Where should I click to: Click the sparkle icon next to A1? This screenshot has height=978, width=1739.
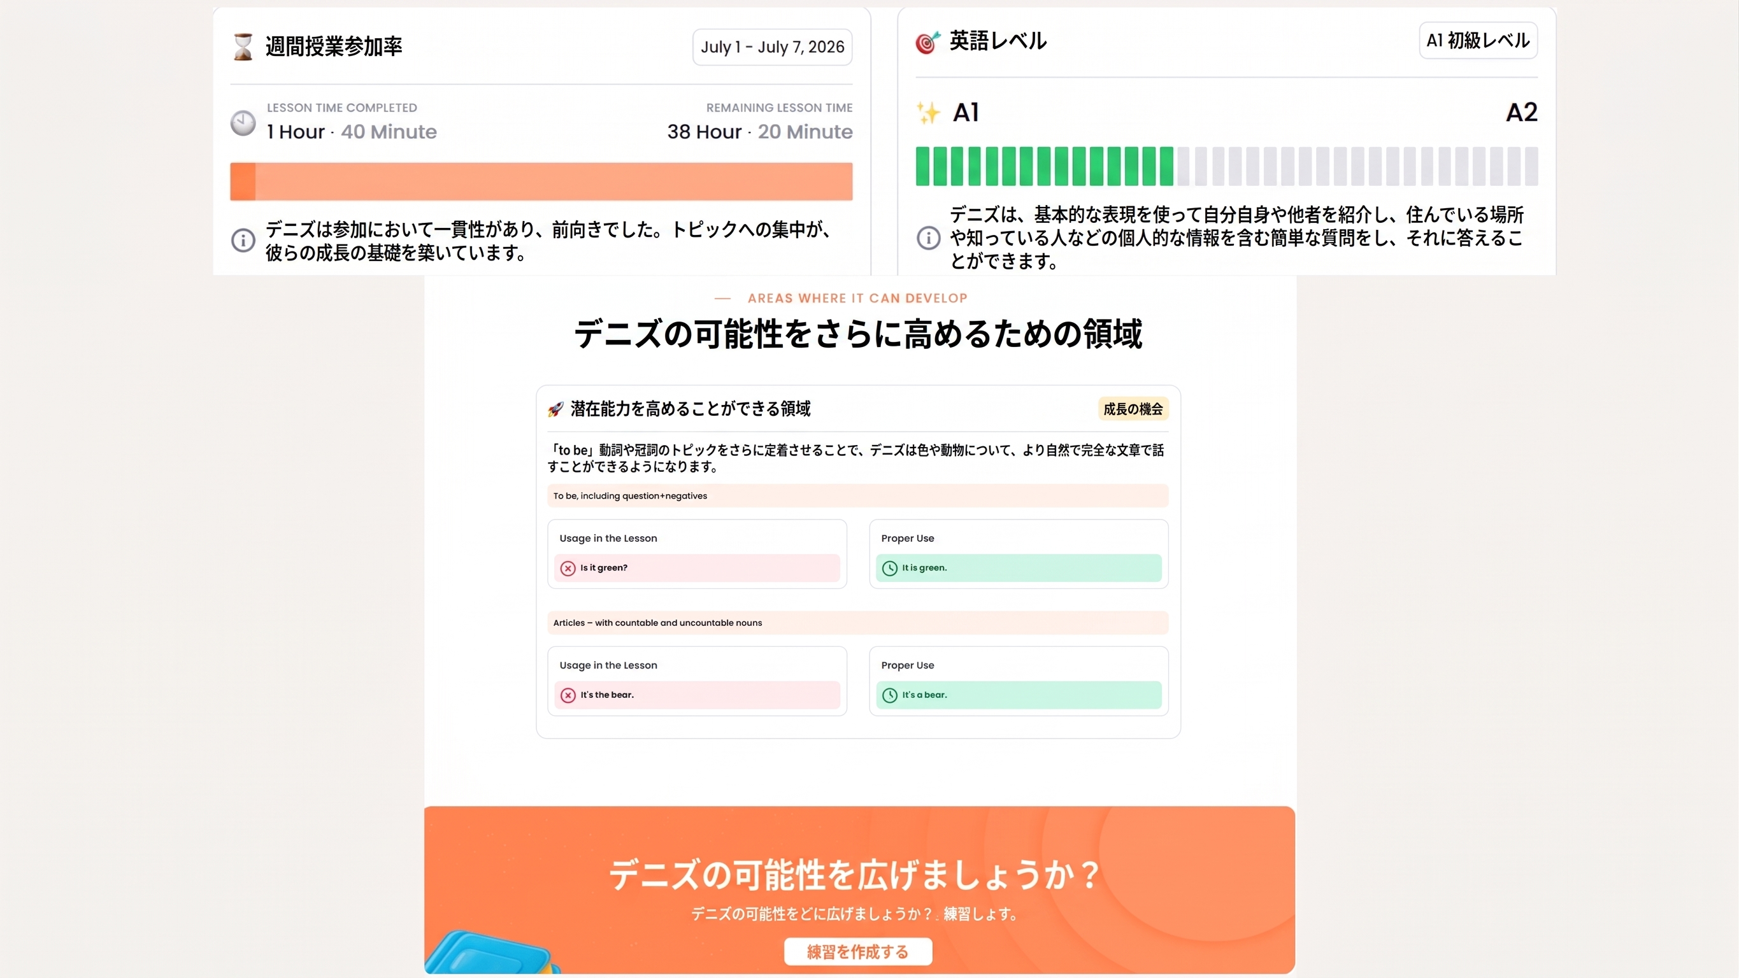click(x=929, y=113)
